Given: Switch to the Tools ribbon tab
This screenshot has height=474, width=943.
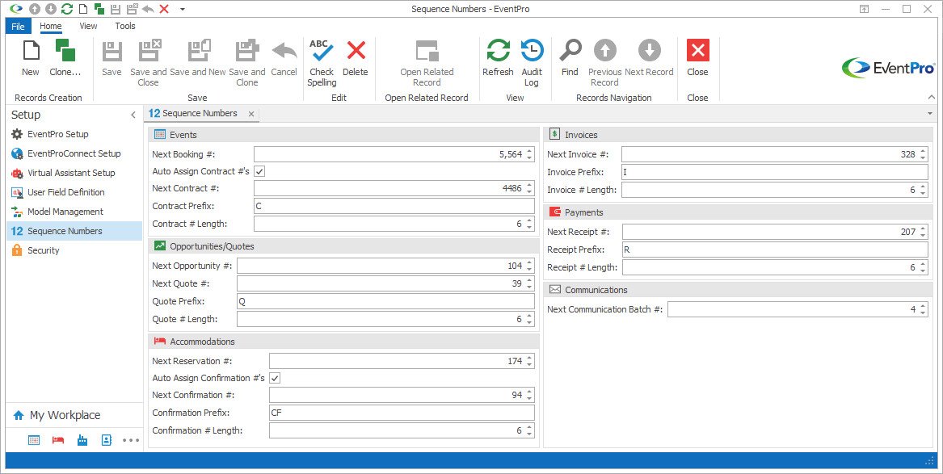Looking at the screenshot, I should [x=125, y=26].
